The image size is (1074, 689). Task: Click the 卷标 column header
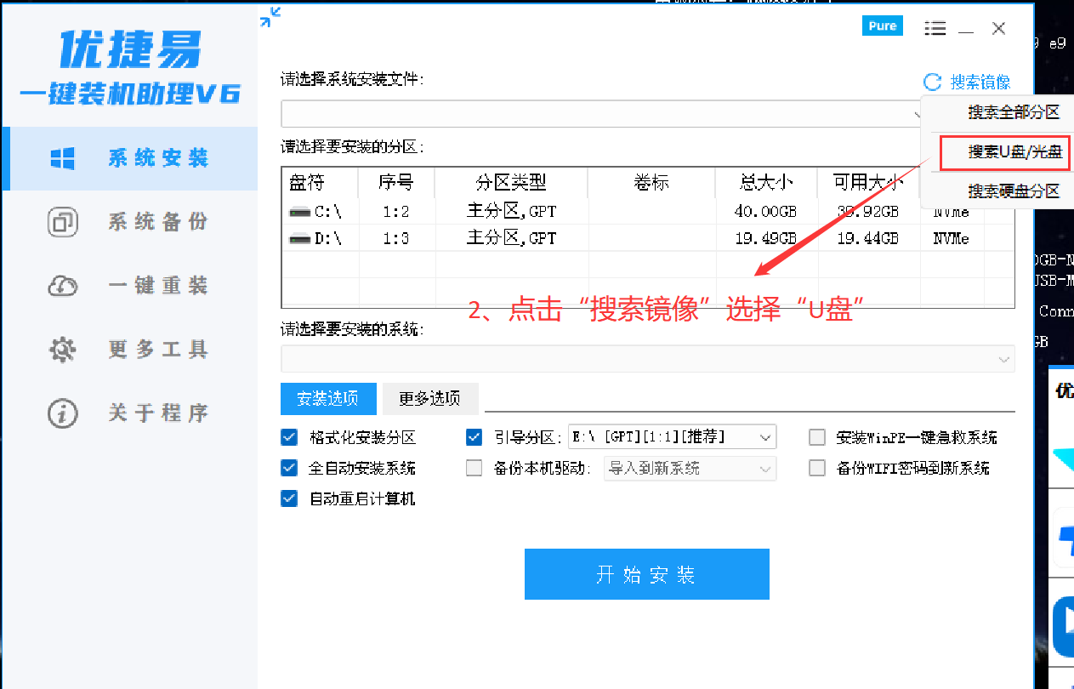click(651, 182)
